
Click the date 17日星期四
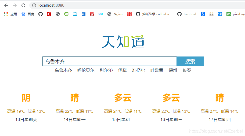click(219, 119)
